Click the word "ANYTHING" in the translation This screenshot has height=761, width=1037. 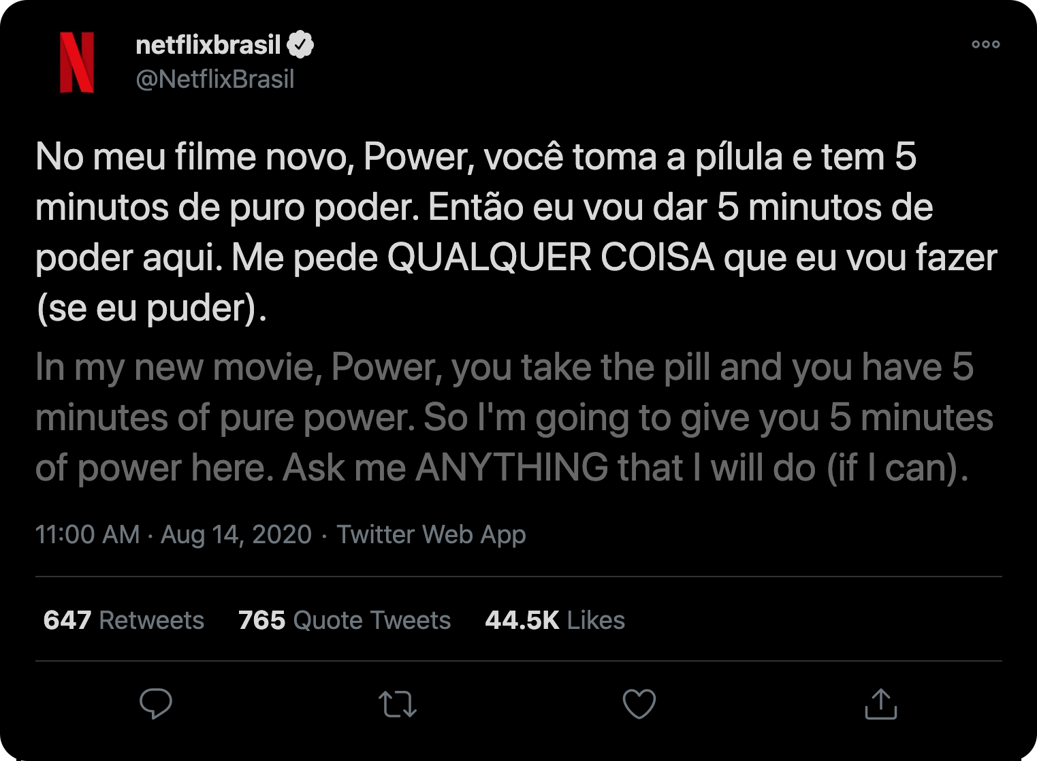click(512, 468)
